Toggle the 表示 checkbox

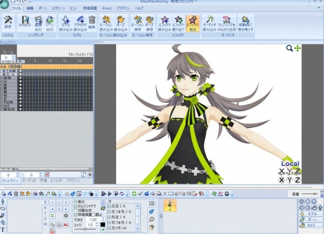click(76, 202)
